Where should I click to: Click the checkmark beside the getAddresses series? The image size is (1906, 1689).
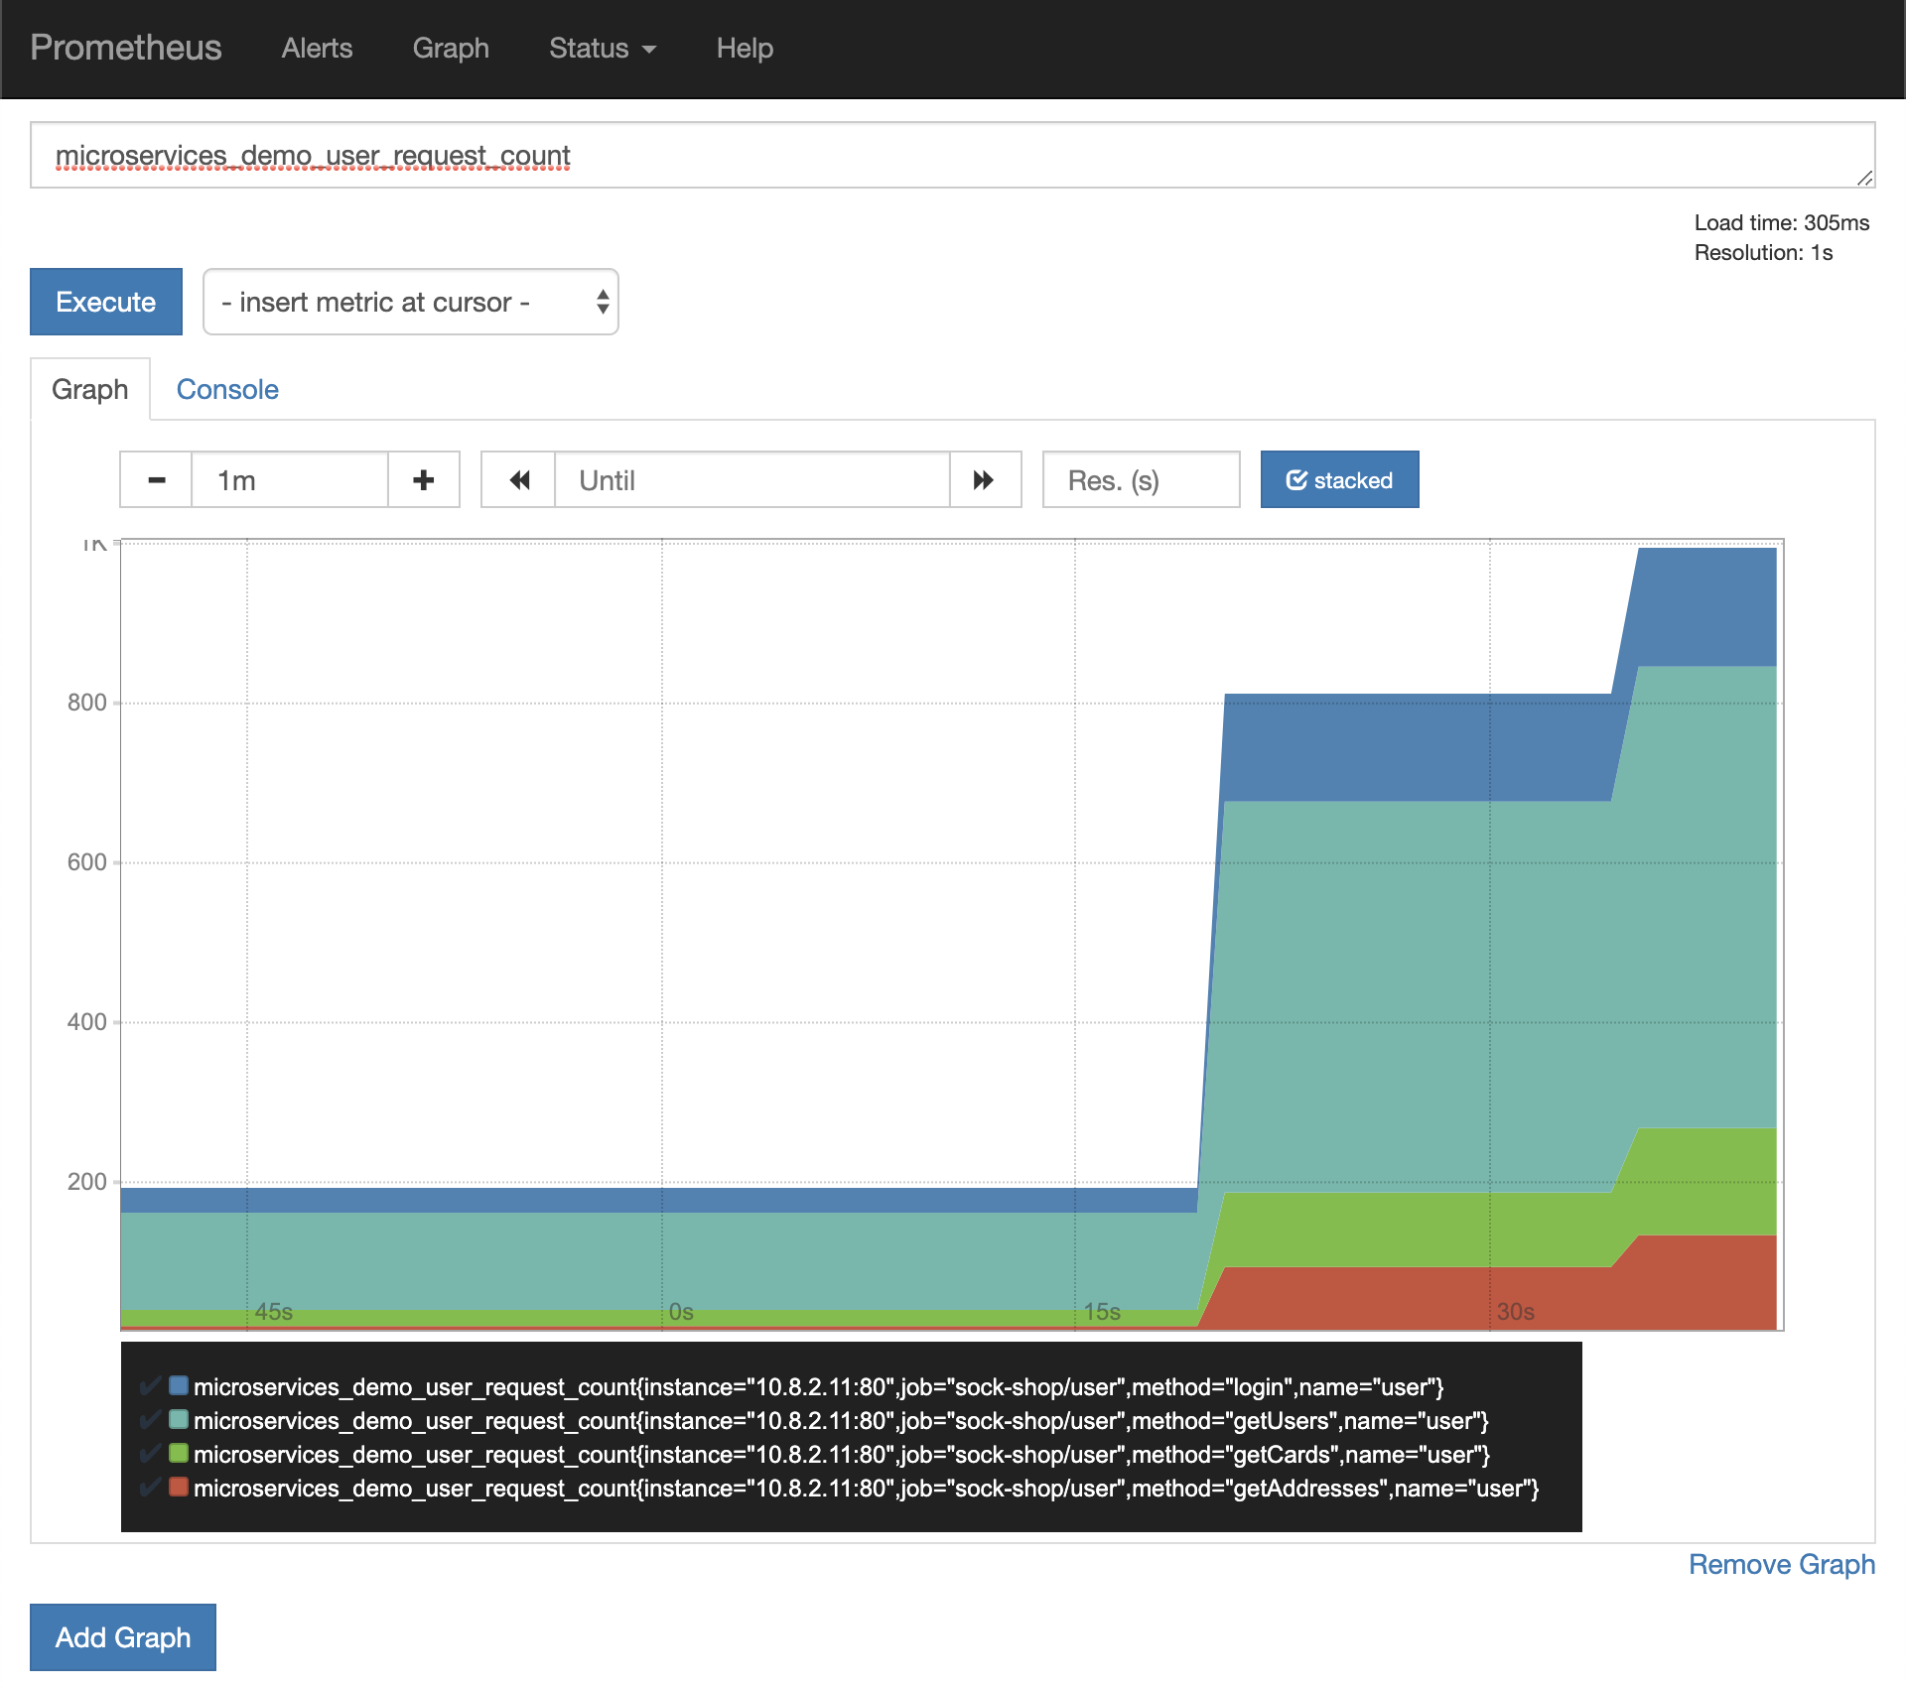[150, 1488]
